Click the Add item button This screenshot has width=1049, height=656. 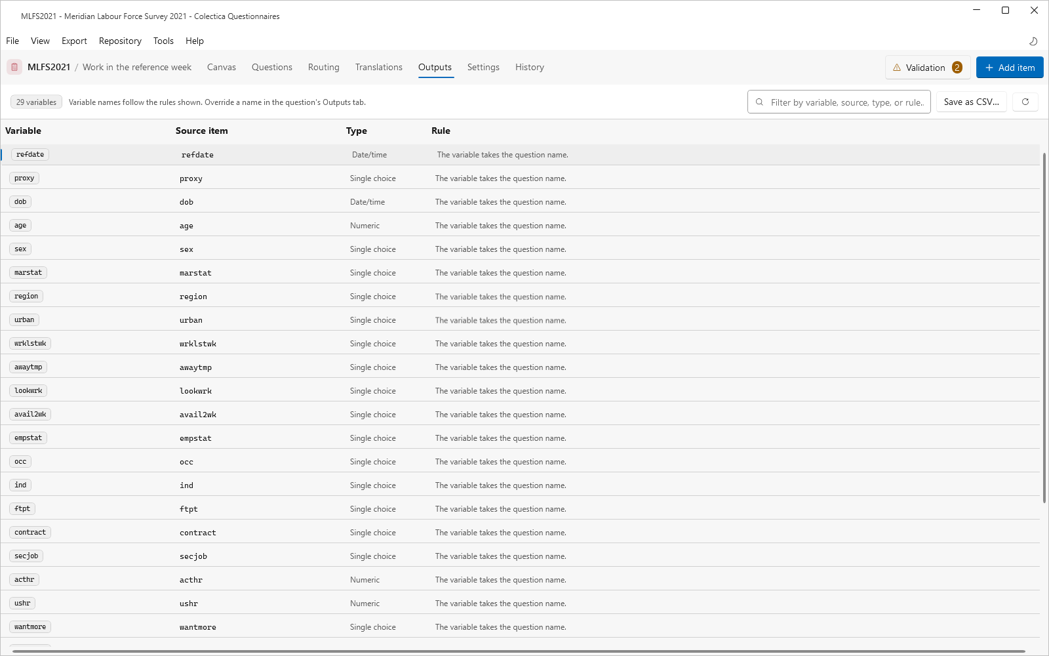[1010, 68]
